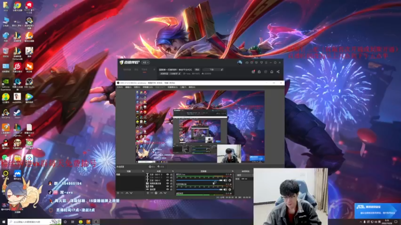This screenshot has height=225, width=401.
Task: Pop out the Sources dock header icon
Action: click(x=173, y=171)
